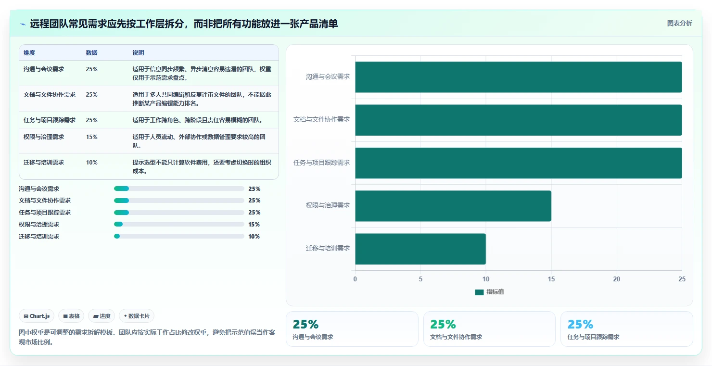Click the 维度 table column header

tap(29, 53)
